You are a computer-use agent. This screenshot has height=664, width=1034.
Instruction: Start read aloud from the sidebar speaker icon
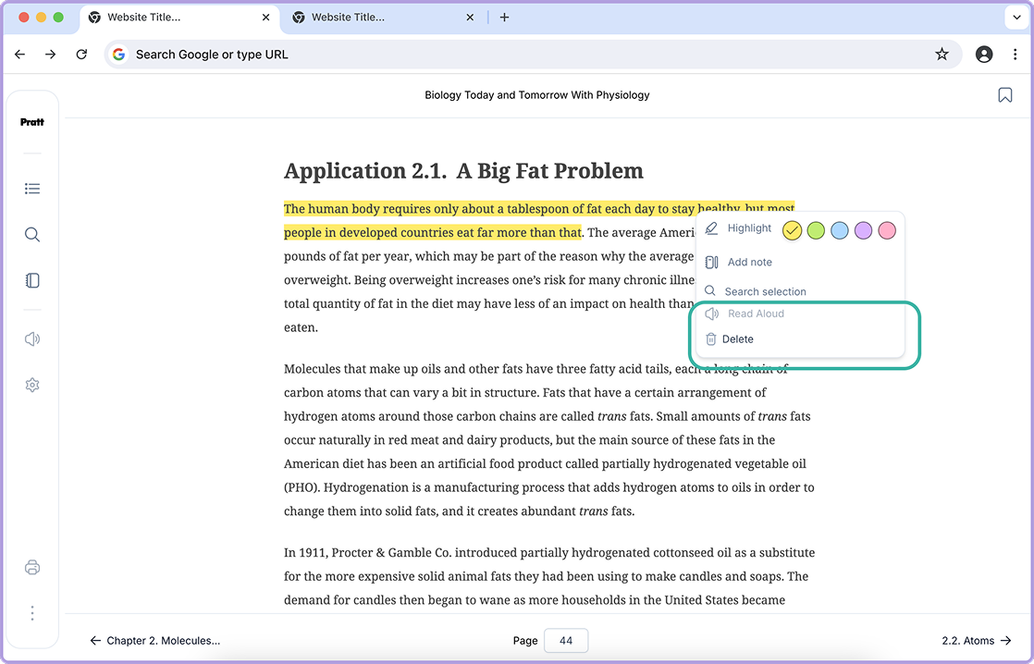coord(32,338)
